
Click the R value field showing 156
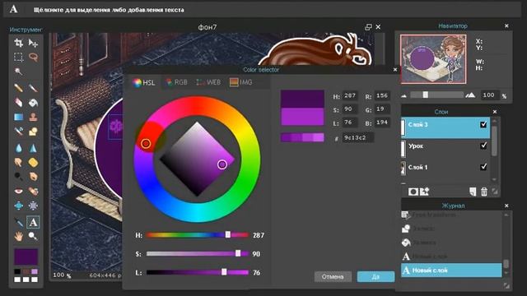(x=382, y=95)
